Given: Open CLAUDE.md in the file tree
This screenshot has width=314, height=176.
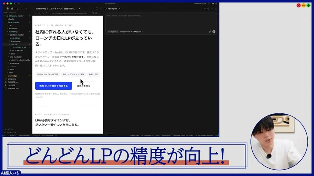Looking at the screenshot, I should (x=13, y=82).
